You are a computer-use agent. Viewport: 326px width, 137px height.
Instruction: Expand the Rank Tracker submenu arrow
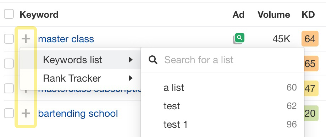[131, 78]
